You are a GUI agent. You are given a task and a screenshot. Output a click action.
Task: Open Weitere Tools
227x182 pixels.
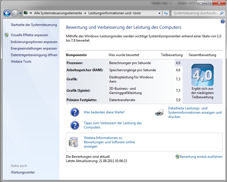[x=21, y=62]
